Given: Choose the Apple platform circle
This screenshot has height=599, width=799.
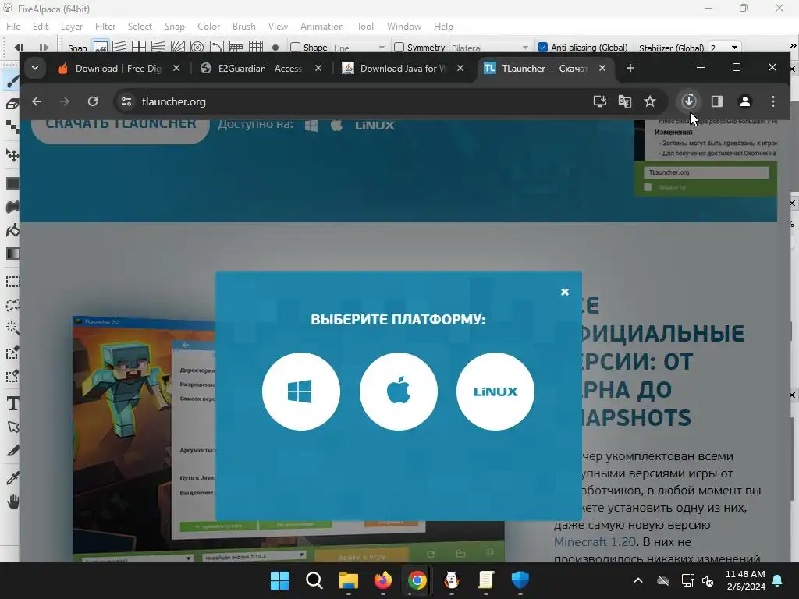Looking at the screenshot, I should (399, 392).
